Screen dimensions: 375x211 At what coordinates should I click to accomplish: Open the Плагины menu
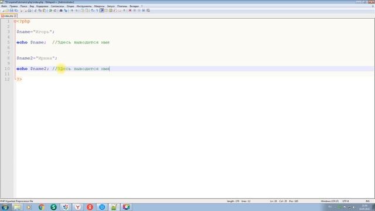tap(122, 6)
